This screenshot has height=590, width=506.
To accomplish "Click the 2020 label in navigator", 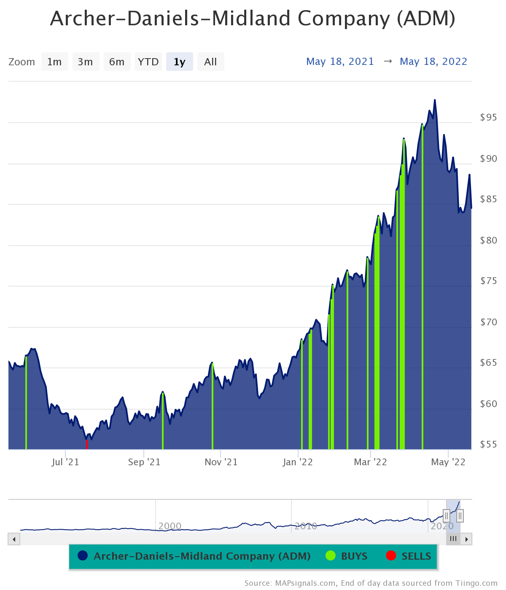I will 442,526.
